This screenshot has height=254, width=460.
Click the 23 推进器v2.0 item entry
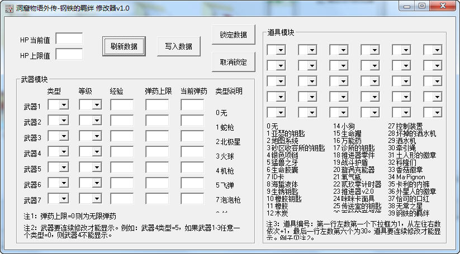[x=353, y=191]
